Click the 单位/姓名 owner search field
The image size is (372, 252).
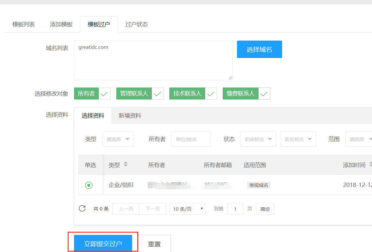(x=191, y=139)
